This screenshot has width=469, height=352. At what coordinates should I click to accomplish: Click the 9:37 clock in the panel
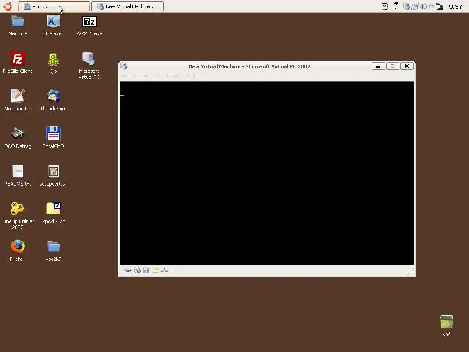pos(456,6)
